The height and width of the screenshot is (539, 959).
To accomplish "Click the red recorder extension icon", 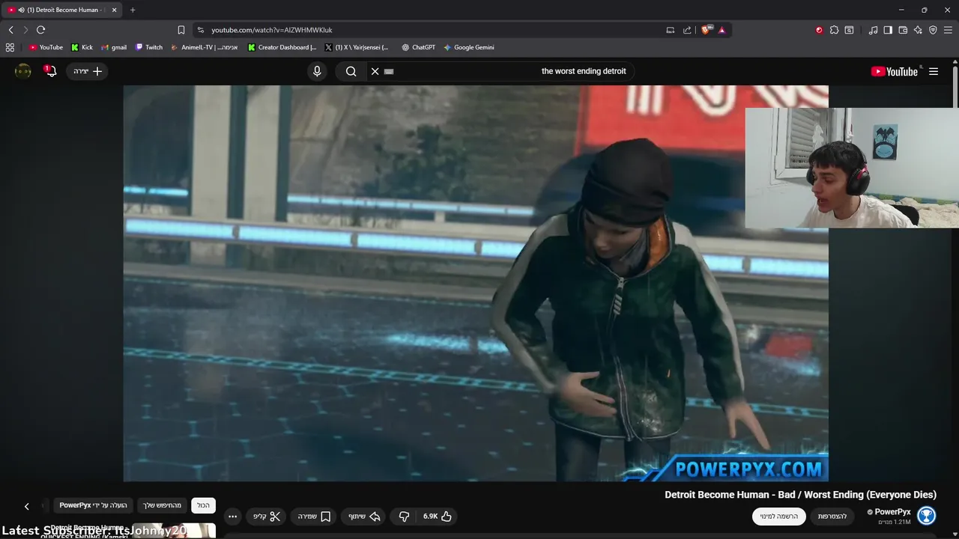I will (819, 30).
